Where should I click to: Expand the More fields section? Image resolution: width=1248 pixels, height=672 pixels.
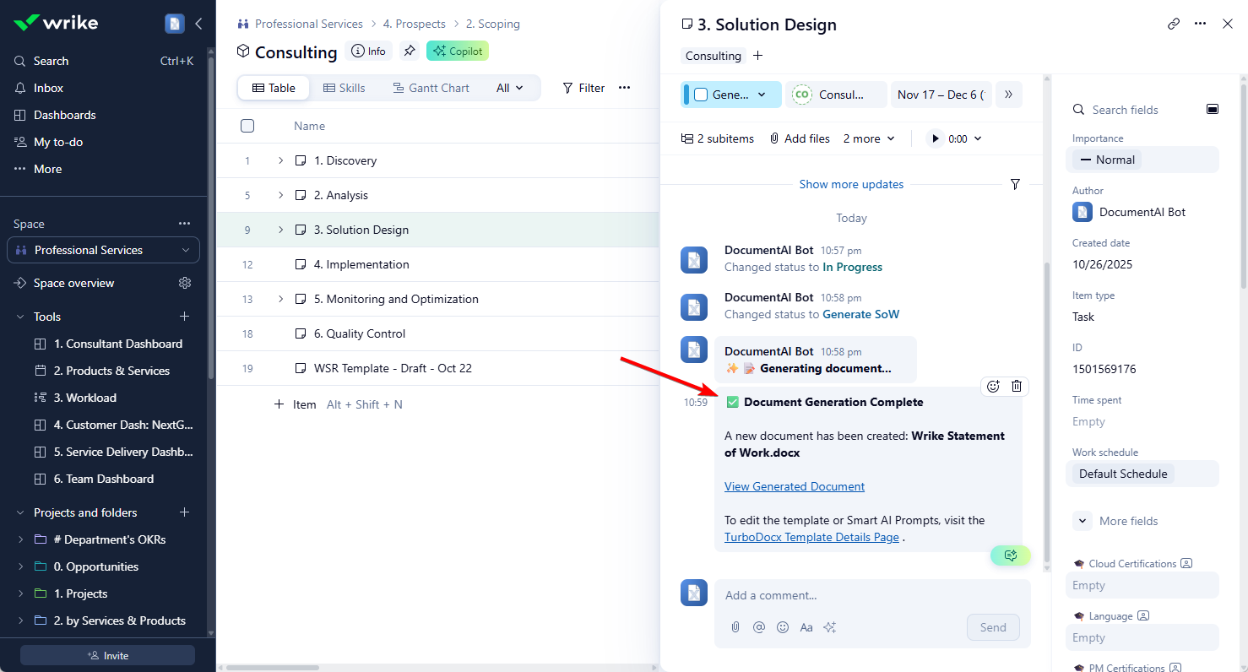point(1083,521)
